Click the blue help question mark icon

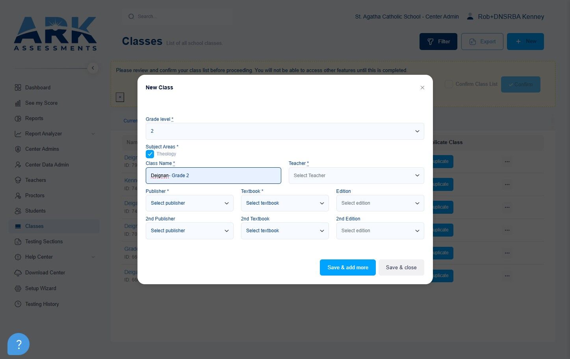pos(18,344)
